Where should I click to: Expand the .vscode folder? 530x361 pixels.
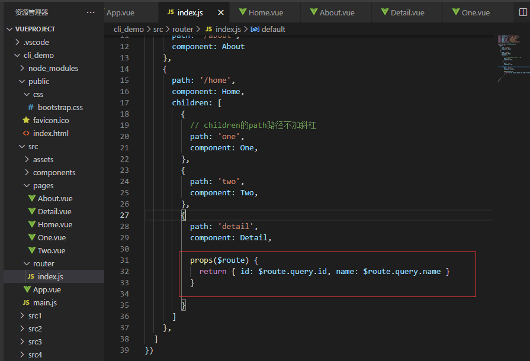[18, 42]
